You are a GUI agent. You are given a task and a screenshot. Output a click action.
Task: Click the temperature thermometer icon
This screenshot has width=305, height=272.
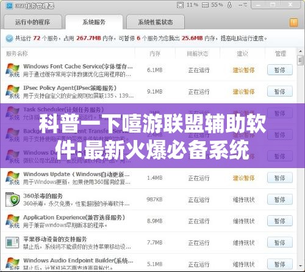pos(229,5)
